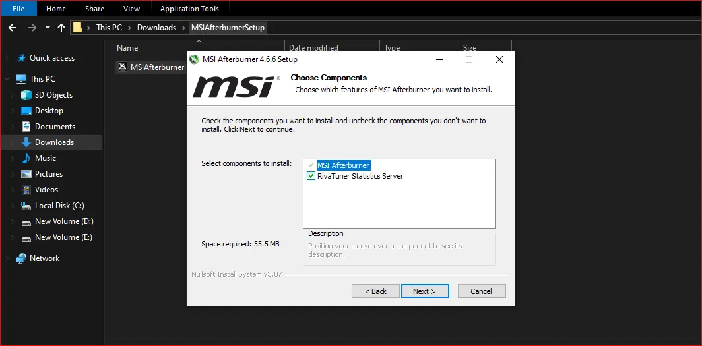Switch to the Home ribbon tab
The width and height of the screenshot is (702, 346).
pos(56,9)
